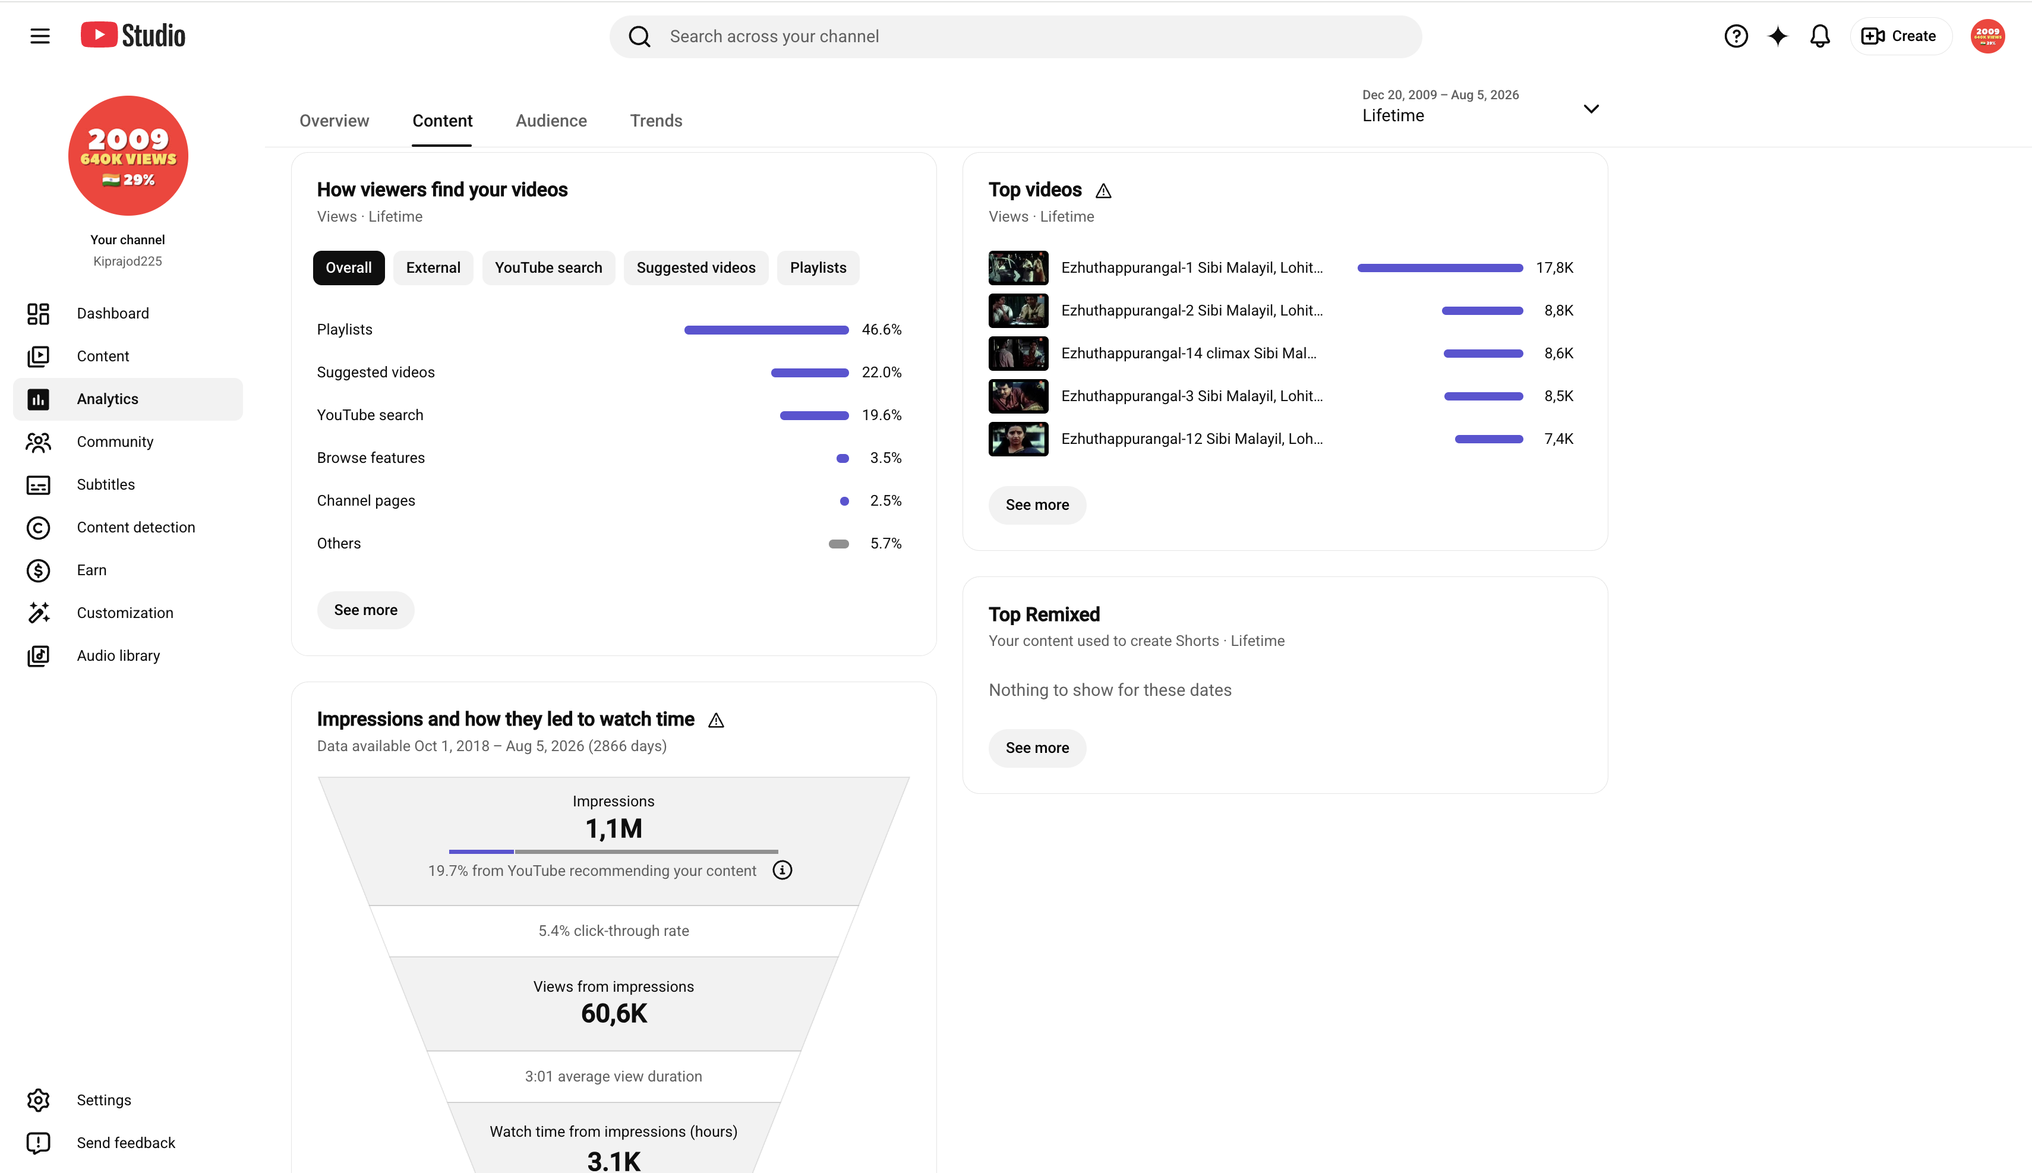Focus the Search across your channel field

coord(1015,36)
